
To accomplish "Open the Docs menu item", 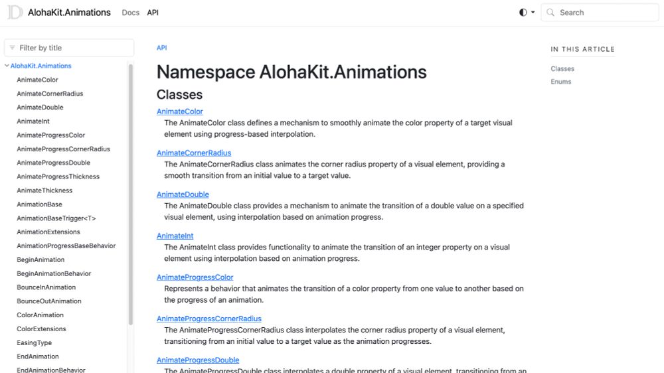I will pyautogui.click(x=130, y=13).
